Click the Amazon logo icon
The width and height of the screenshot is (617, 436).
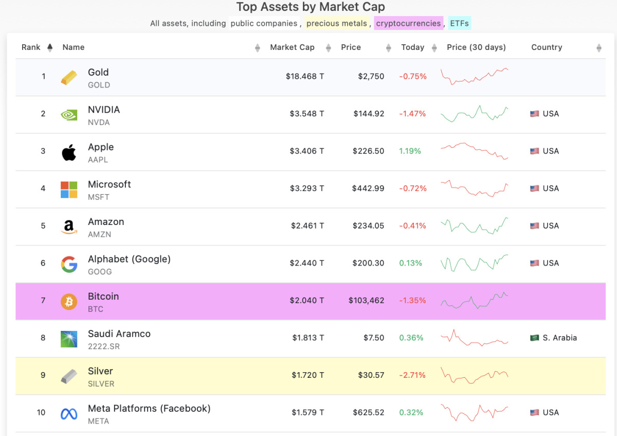[x=69, y=227]
